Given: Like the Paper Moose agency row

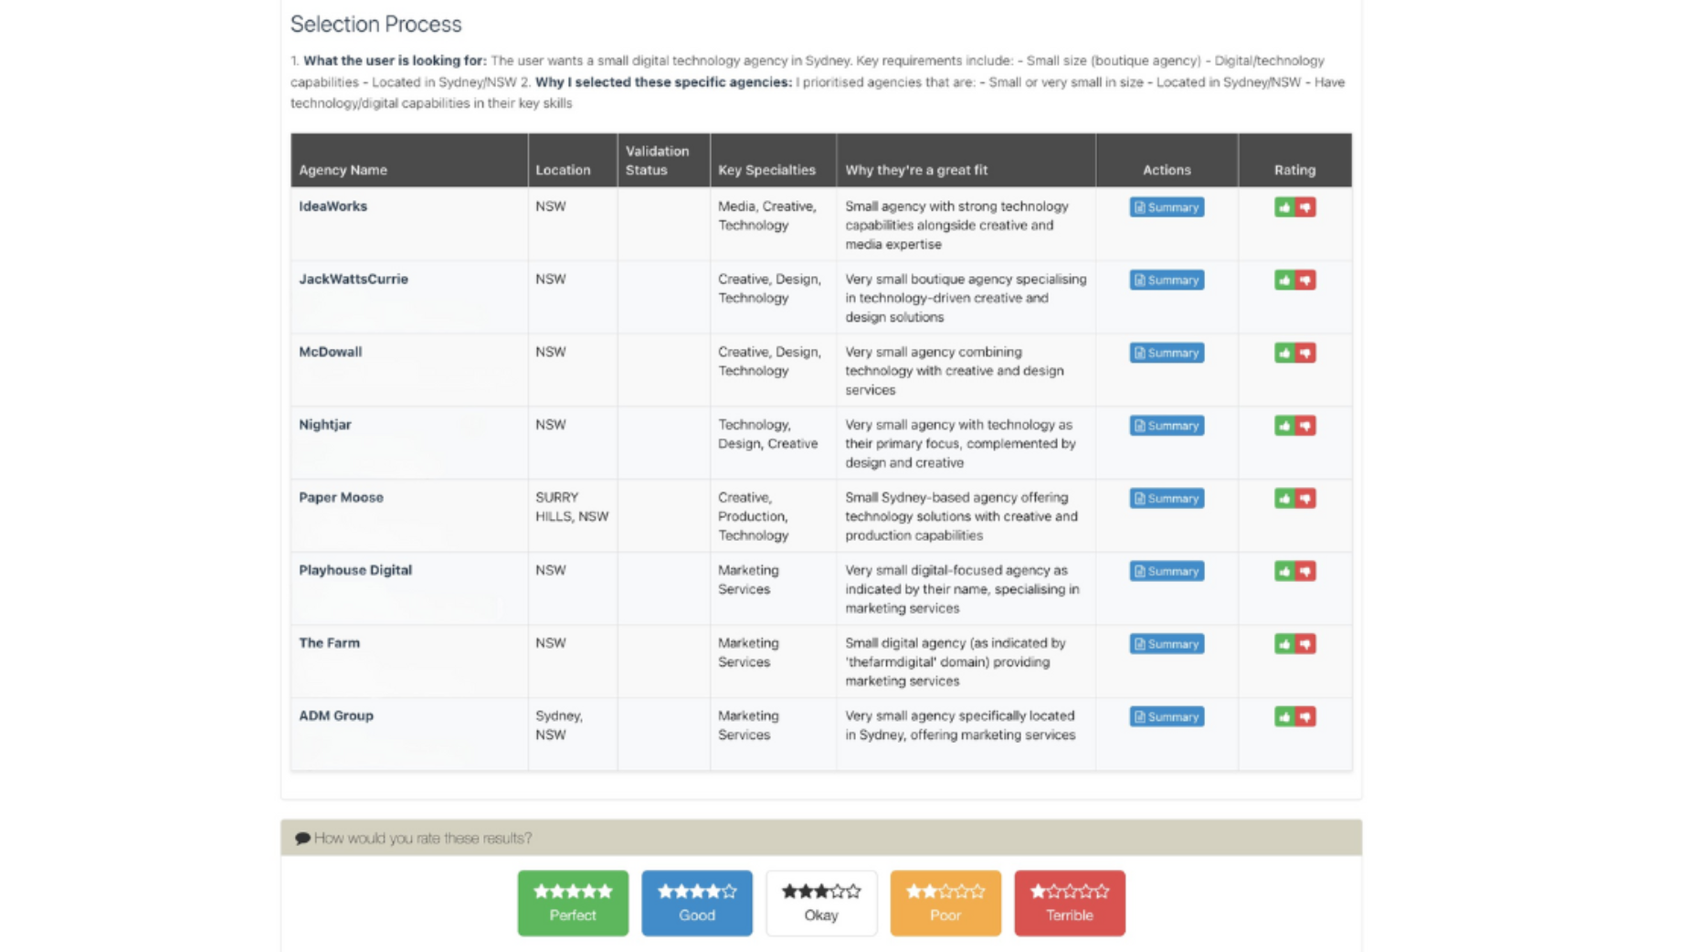Looking at the screenshot, I should (x=1284, y=499).
